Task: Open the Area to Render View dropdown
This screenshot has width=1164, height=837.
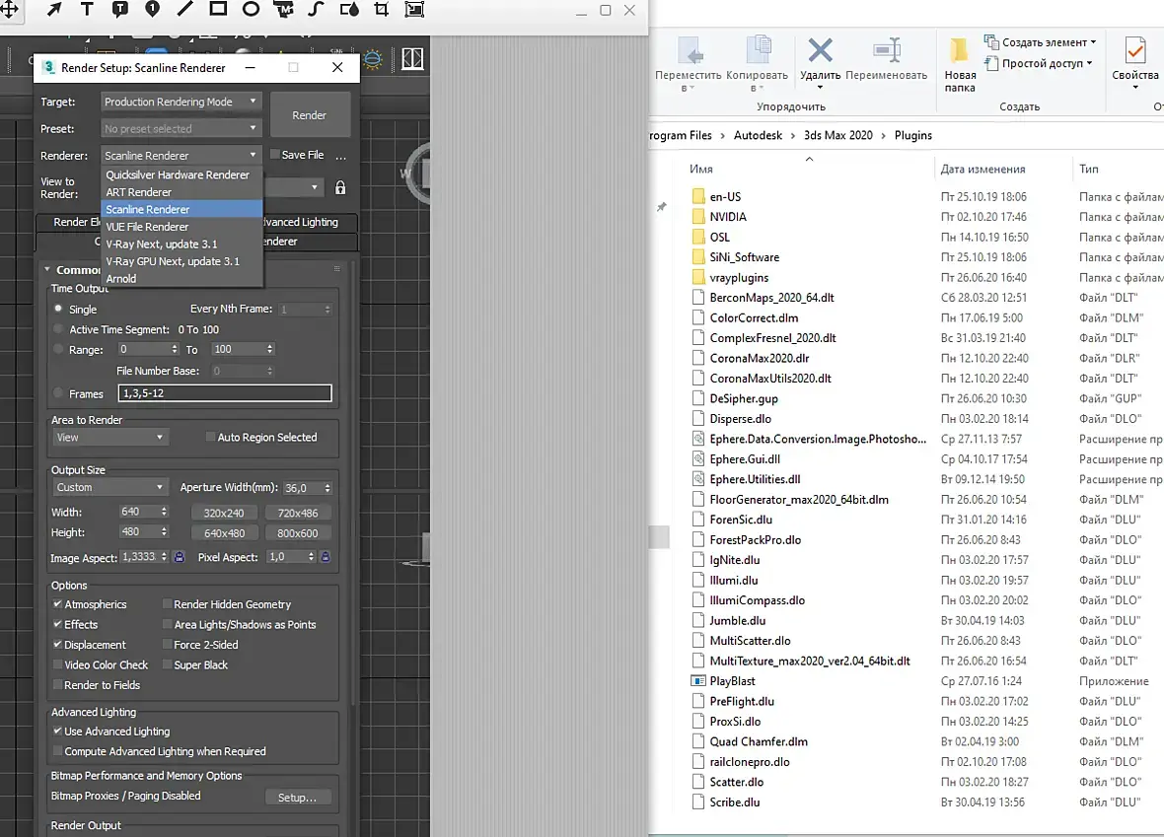Action: 109,437
